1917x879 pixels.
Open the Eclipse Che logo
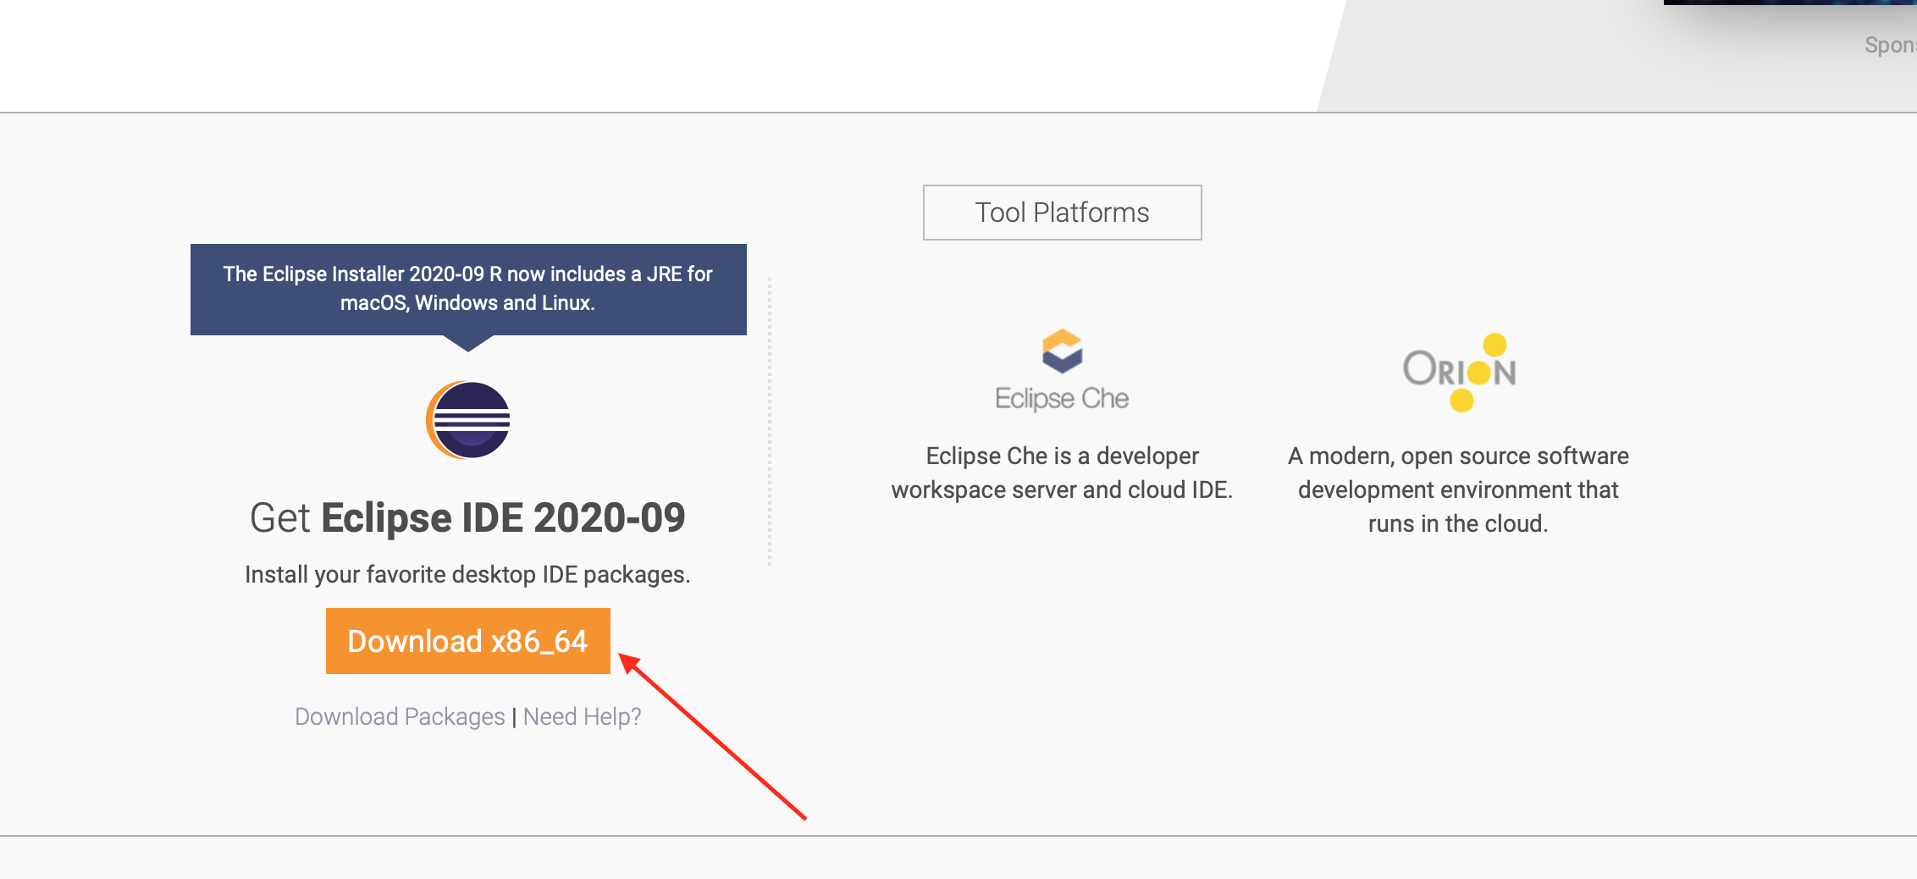pos(1062,370)
